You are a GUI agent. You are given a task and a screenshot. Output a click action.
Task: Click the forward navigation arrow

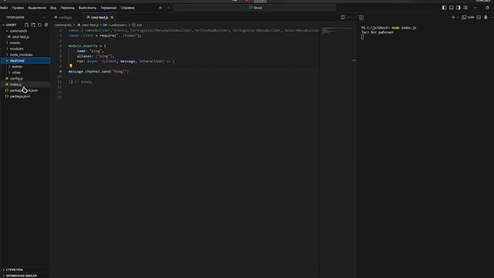(168, 8)
